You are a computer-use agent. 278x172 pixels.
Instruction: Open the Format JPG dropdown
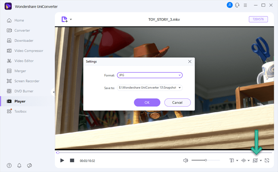(150, 75)
